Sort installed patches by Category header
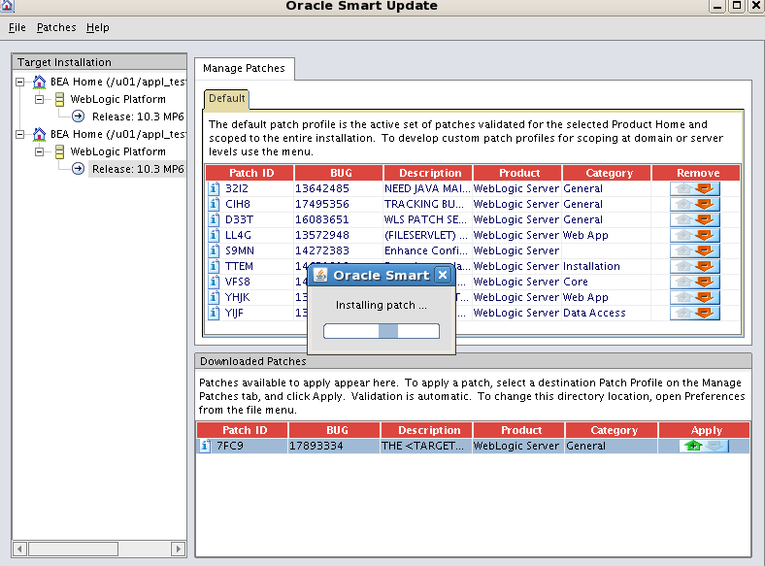Screen dimensions: 765x566 [607, 173]
